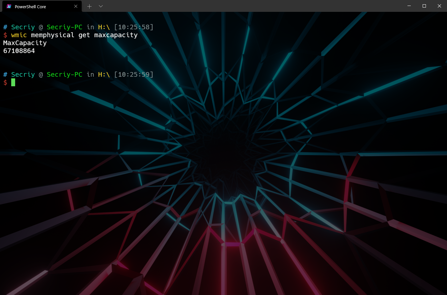Minimize the terminal window

click(x=409, y=6)
